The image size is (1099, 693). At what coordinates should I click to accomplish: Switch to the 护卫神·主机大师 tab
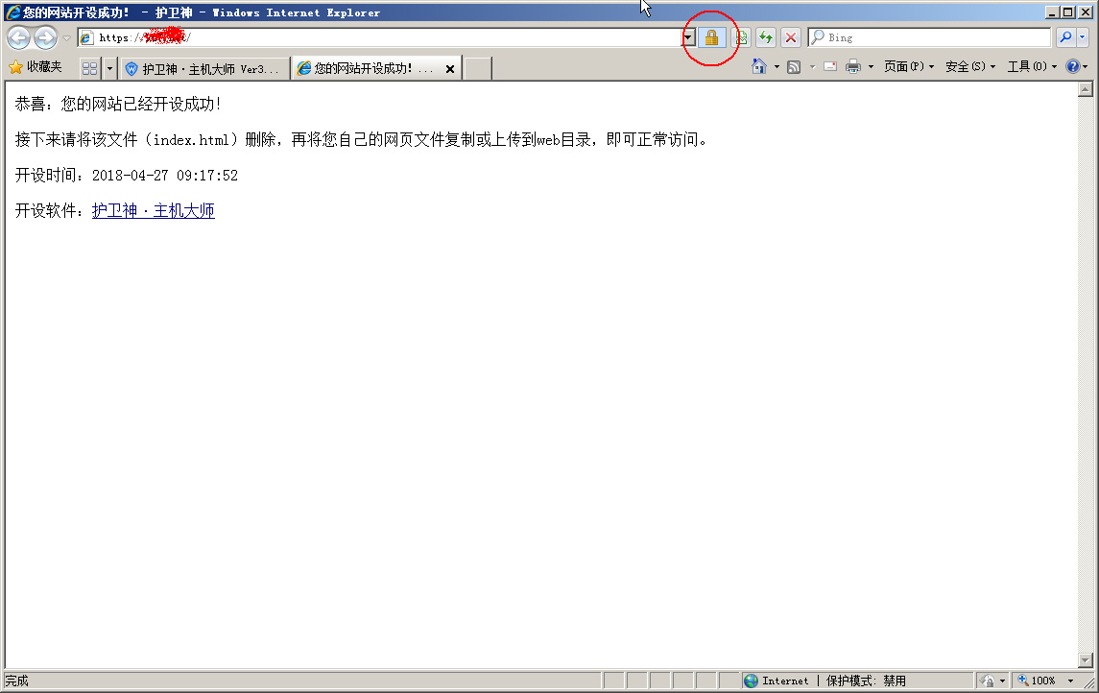(203, 69)
